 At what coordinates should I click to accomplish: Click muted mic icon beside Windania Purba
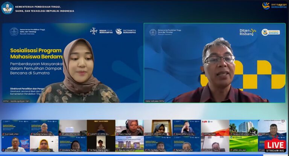pyautogui.click(x=60, y=150)
